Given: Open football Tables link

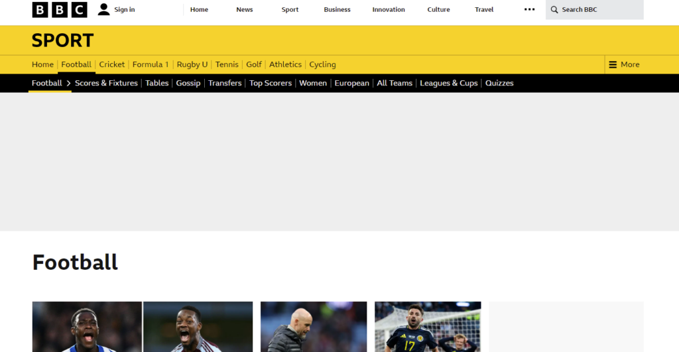Looking at the screenshot, I should coord(157,84).
